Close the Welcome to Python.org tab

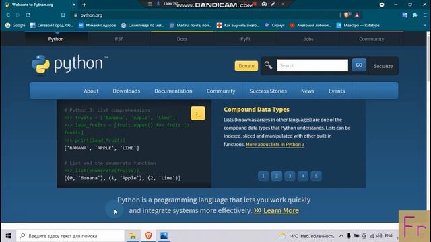74,5
